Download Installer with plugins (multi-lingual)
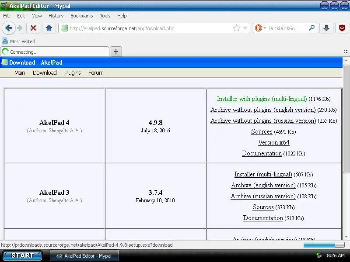Image resolution: width=350 pixels, height=262 pixels. 262,99
